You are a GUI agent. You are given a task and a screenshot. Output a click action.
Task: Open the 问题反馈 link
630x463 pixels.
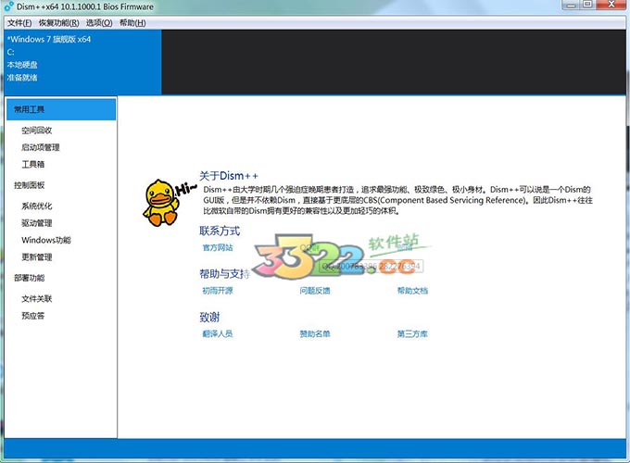[x=315, y=291]
